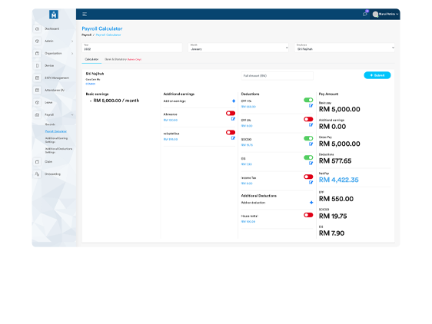Enable the Allowance earnings toggle
The height and width of the screenshot is (324, 432).
tap(231, 113)
